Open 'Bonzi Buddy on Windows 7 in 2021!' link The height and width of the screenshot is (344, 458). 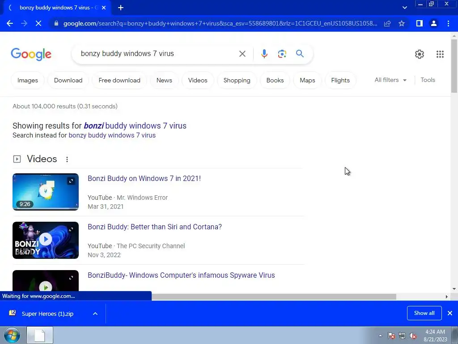(144, 178)
